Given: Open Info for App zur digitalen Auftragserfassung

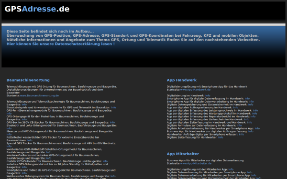Looking at the screenshot, I should (x=235, y=107).
